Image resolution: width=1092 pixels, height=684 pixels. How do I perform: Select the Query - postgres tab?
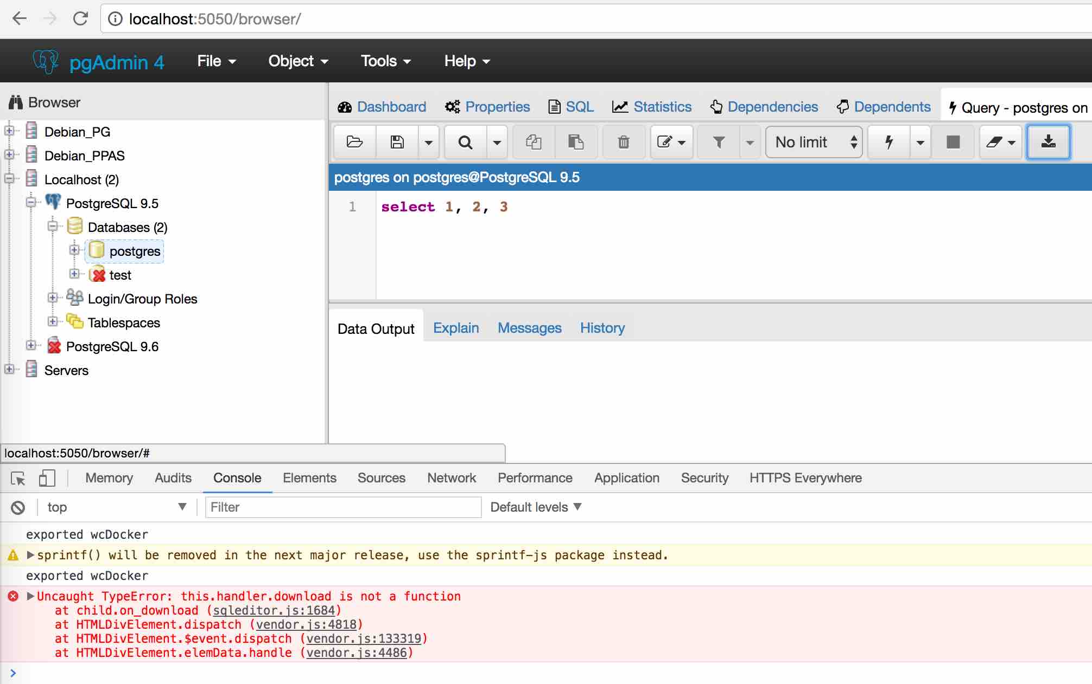coord(1018,108)
